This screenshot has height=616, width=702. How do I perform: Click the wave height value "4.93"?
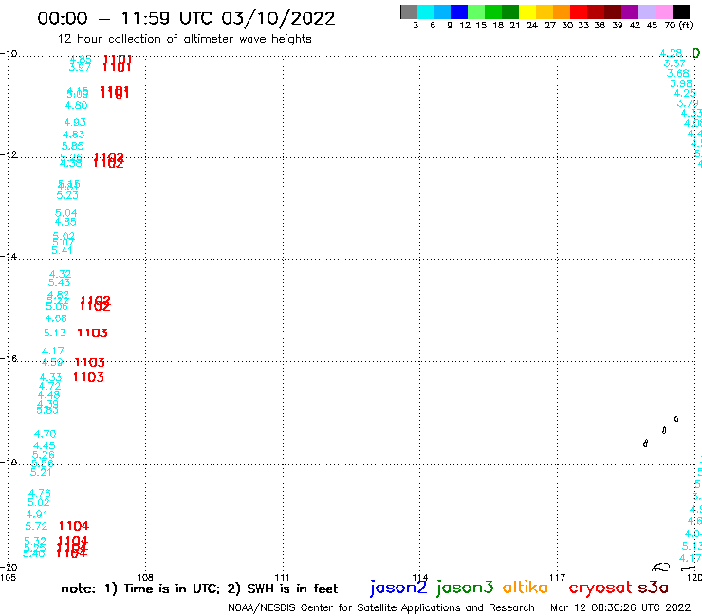[75, 122]
